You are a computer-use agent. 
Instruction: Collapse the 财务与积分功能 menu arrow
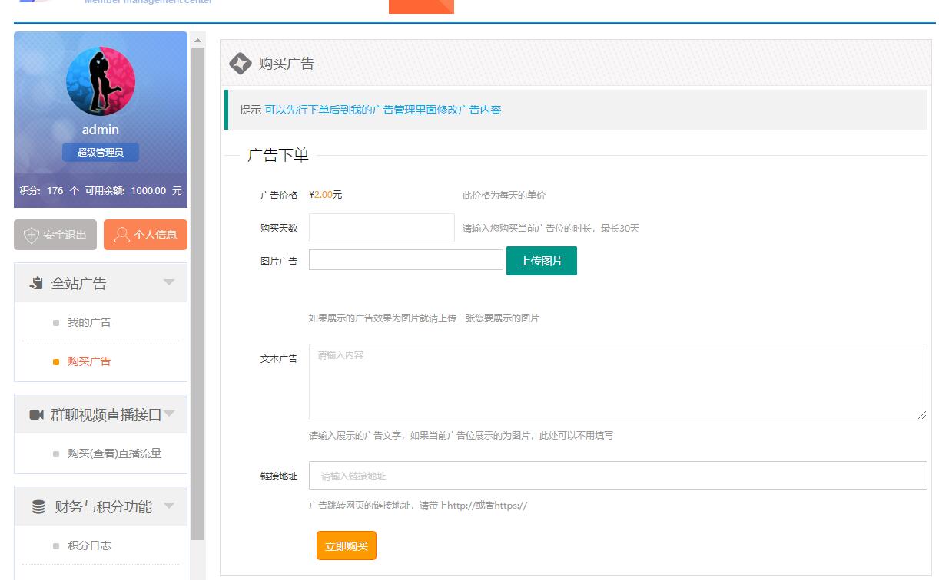tap(169, 506)
